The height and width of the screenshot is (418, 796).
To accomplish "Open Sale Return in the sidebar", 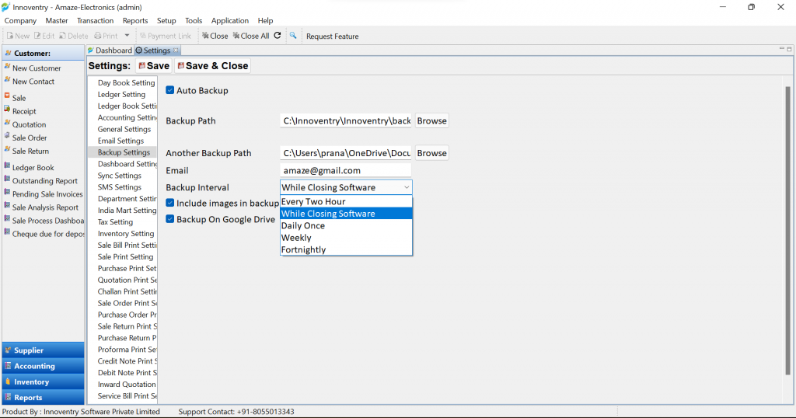I will [30, 151].
